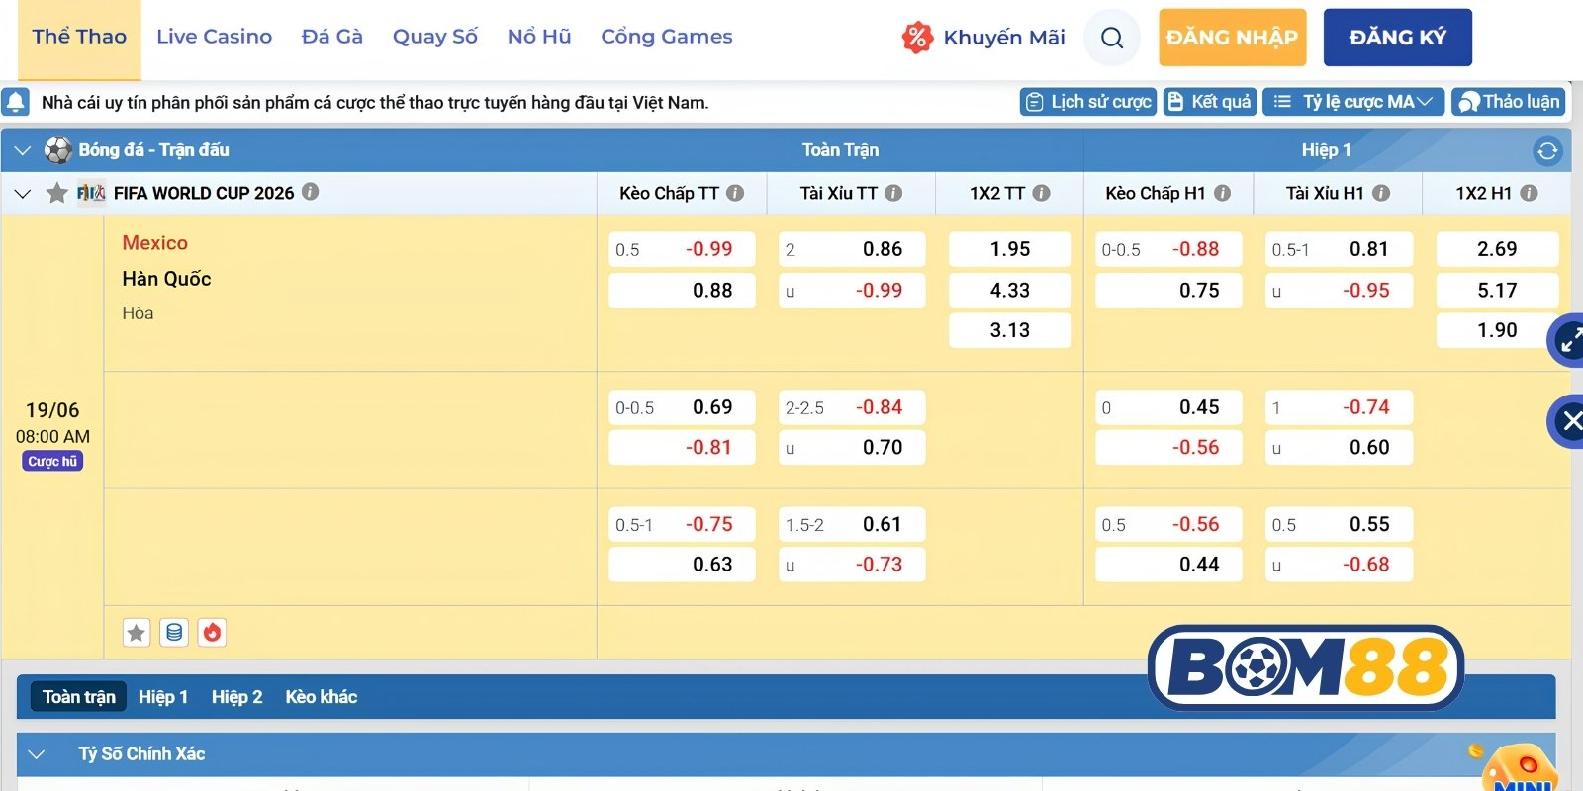Open the Thảo luận discussion button
Image resolution: width=1583 pixels, height=791 pixels.
tap(1508, 102)
